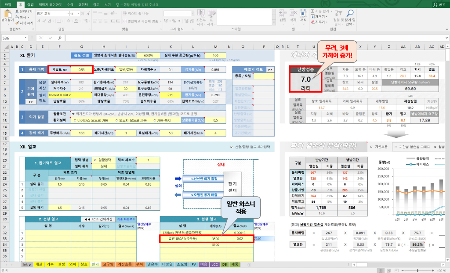This screenshot has width=450, height=273.
Task: Click the Insert Function fx icon
Action: tap(60, 38)
